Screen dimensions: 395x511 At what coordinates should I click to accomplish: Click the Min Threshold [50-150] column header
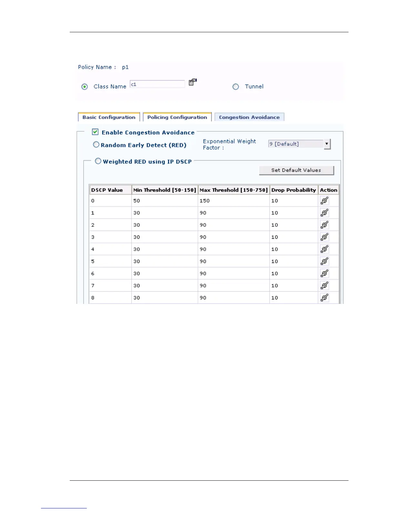tap(165, 190)
